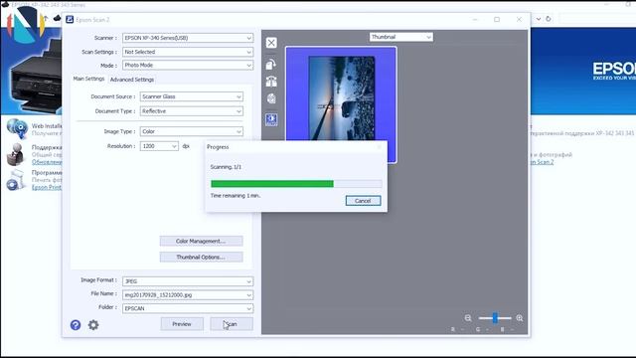This screenshot has height=358, width=636.
Task: Maximize the Epson Scan 2 window
Action: click(497, 20)
